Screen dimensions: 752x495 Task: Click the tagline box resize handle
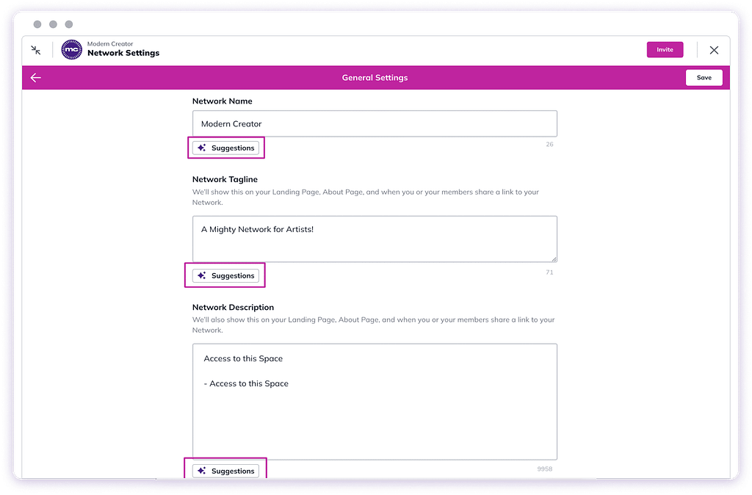pos(554,259)
